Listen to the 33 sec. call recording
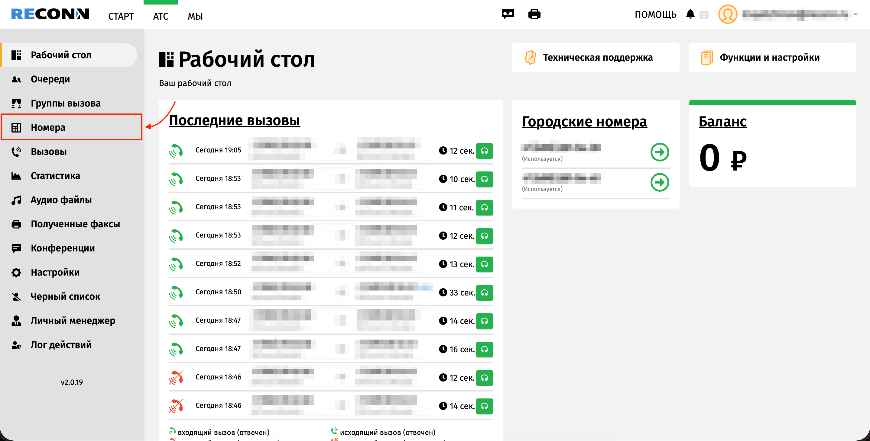 coord(484,292)
